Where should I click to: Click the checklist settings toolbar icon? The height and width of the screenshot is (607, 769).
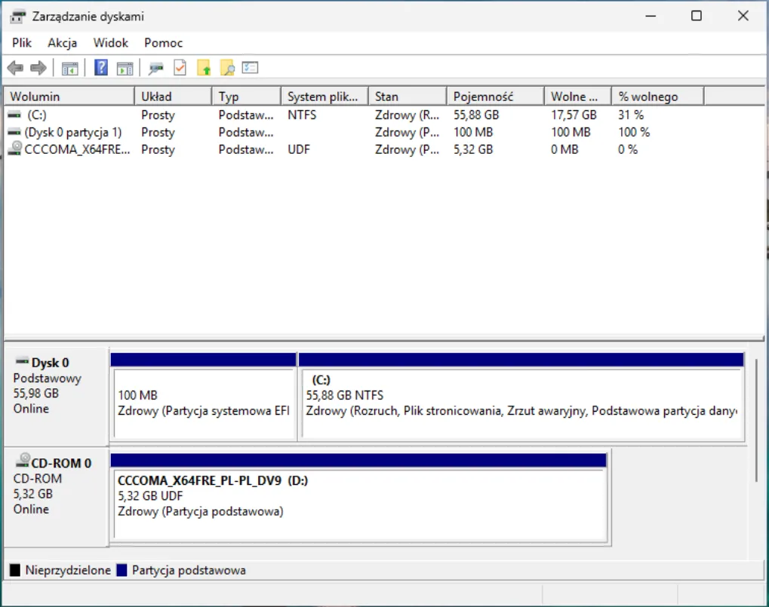point(250,69)
